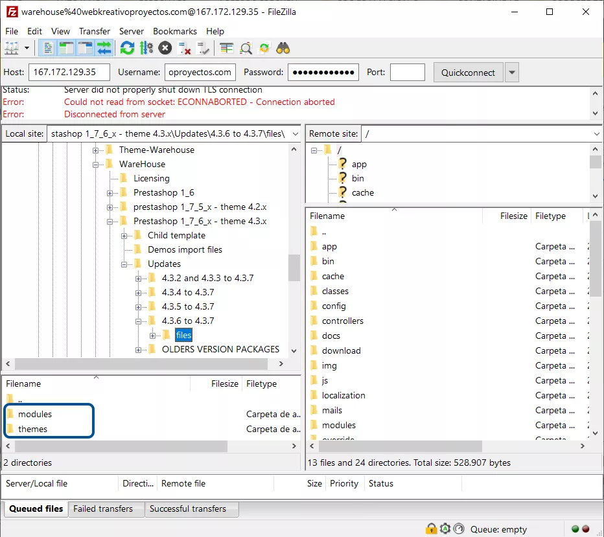
Task: Open the Site Manager icon
Action: click(11, 48)
